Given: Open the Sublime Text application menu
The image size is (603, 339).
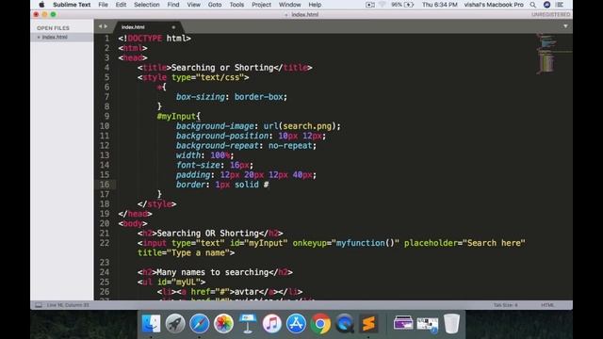Looking at the screenshot, I should (72, 5).
